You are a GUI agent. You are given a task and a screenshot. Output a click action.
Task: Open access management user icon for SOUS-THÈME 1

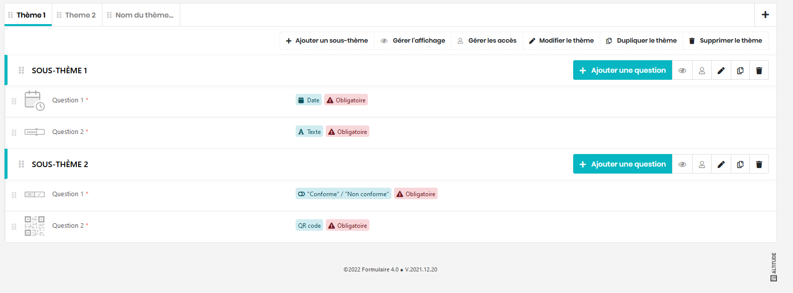(702, 71)
